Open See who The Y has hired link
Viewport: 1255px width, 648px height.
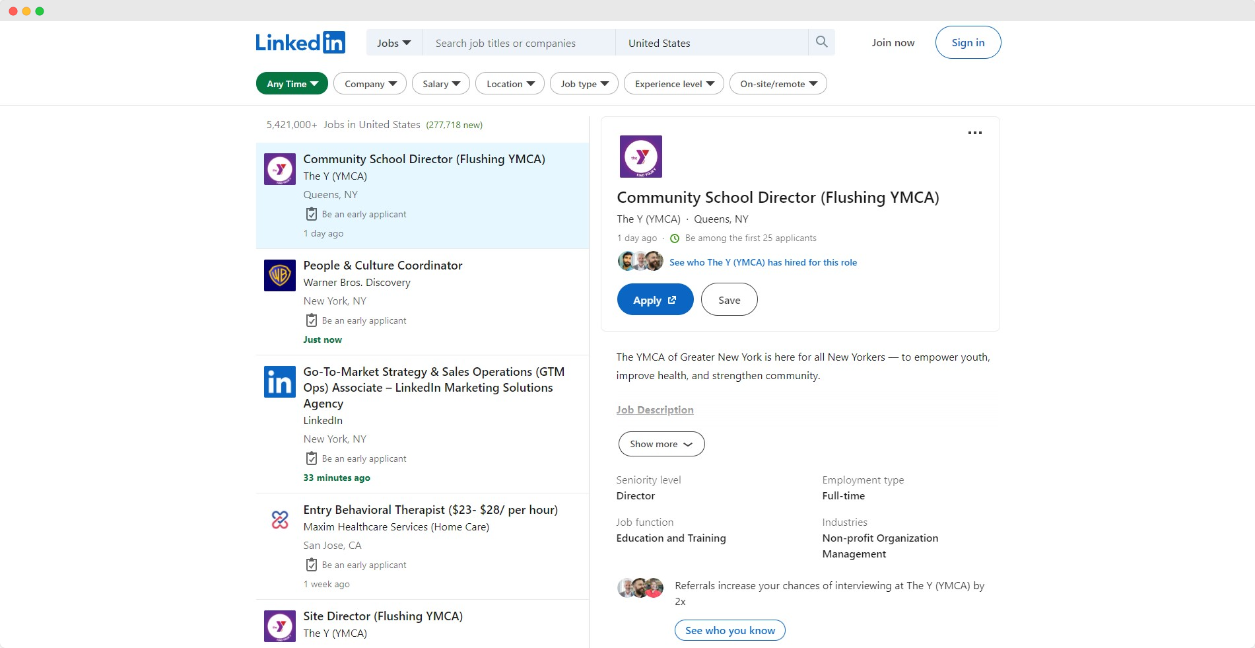(763, 262)
